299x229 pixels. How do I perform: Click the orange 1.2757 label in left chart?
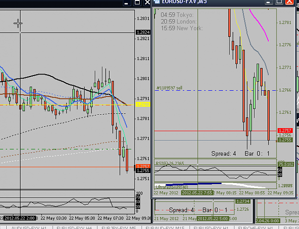pos(143,166)
